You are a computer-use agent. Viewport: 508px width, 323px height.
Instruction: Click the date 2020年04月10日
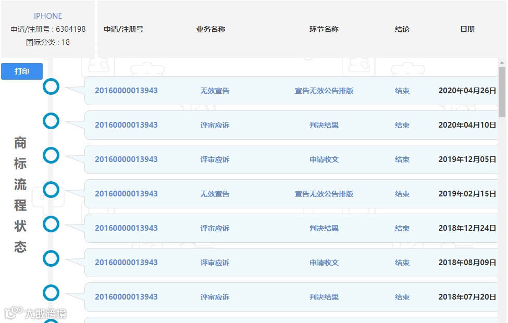(467, 125)
